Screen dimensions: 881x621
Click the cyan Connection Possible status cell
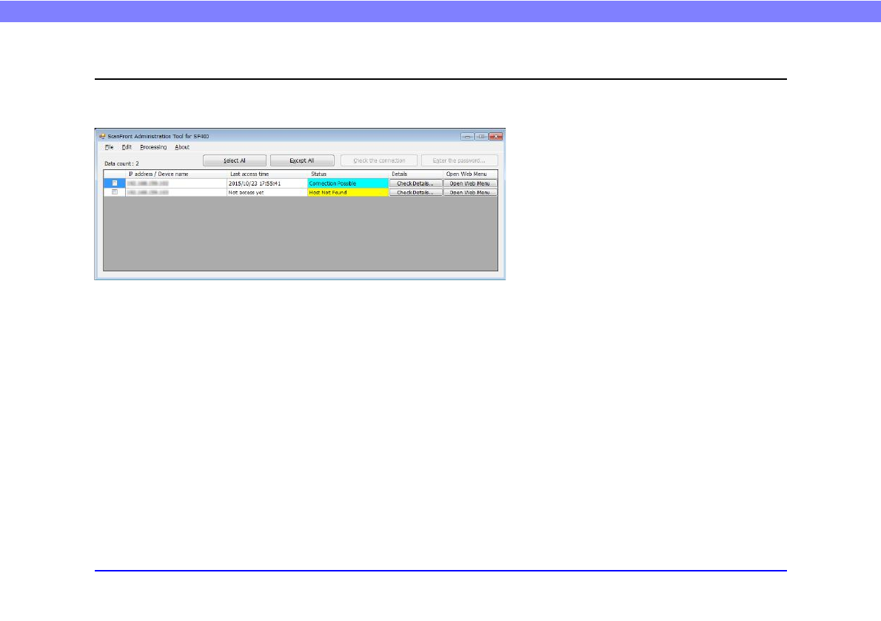(348, 183)
